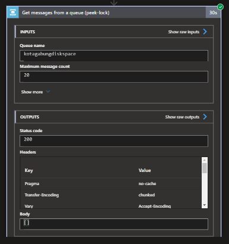Click Show raw inputs link

click(184, 32)
